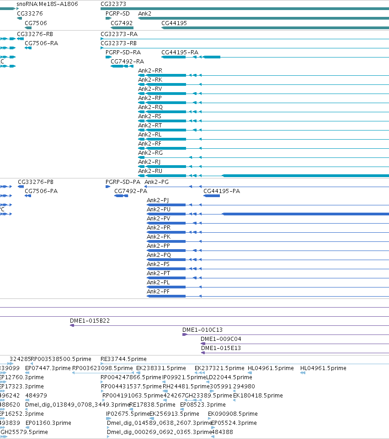Select the PGRP-SD gene label in the gene track
This screenshot has height=439, width=389.
pos(117,14)
